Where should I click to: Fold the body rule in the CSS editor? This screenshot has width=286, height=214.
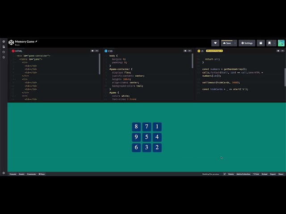click(108, 56)
